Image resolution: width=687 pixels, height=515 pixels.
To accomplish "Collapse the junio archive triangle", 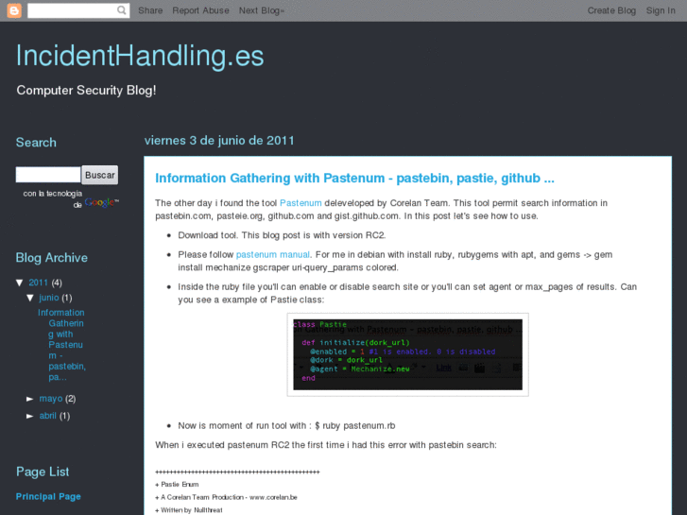I will coord(30,298).
